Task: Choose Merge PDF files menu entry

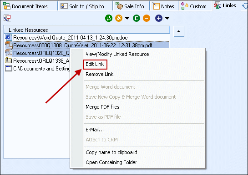Action: (x=102, y=107)
